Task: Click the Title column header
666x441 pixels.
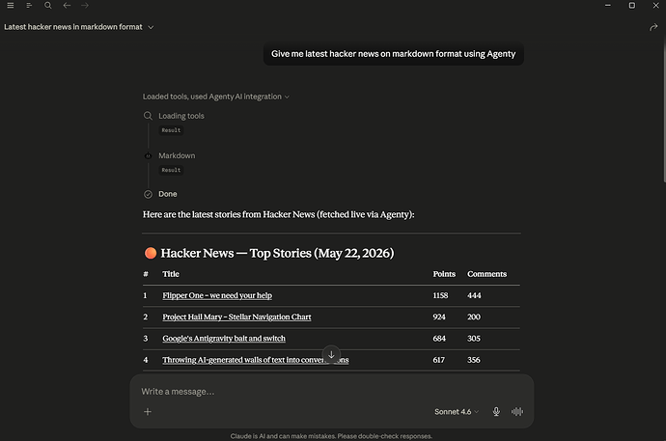Action: click(x=171, y=274)
